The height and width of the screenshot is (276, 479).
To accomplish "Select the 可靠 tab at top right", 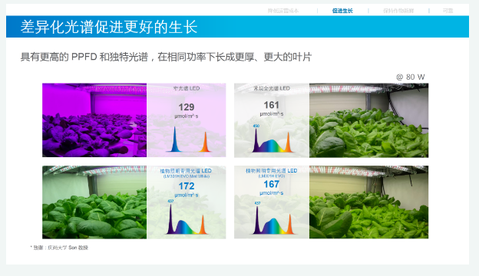I will tap(448, 11).
